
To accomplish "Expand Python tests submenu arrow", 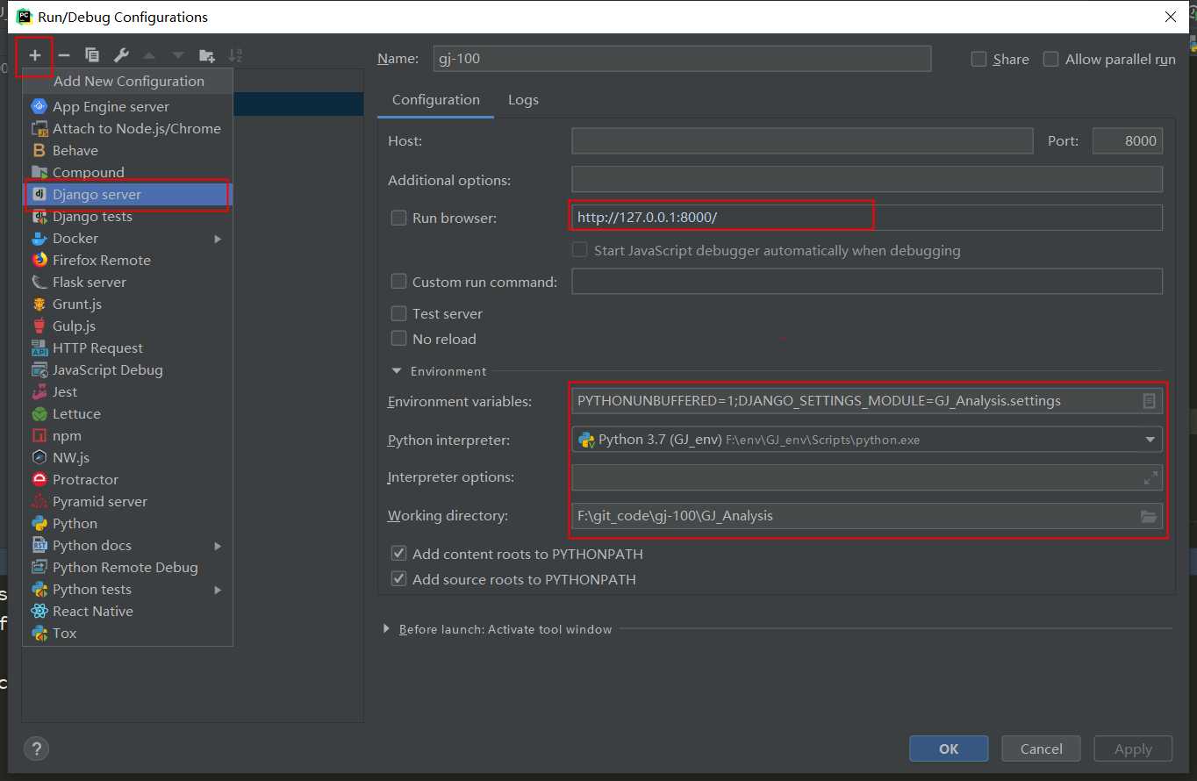I will (218, 590).
